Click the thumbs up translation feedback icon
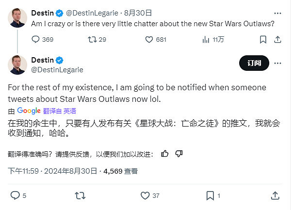This screenshot has height=210, width=294. (x=165, y=154)
